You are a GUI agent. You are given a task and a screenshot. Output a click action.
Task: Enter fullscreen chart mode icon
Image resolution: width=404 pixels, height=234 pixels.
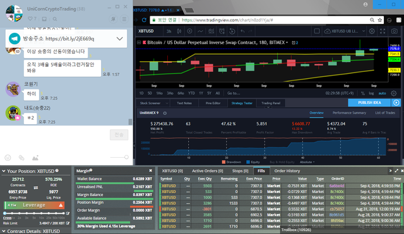(383, 31)
